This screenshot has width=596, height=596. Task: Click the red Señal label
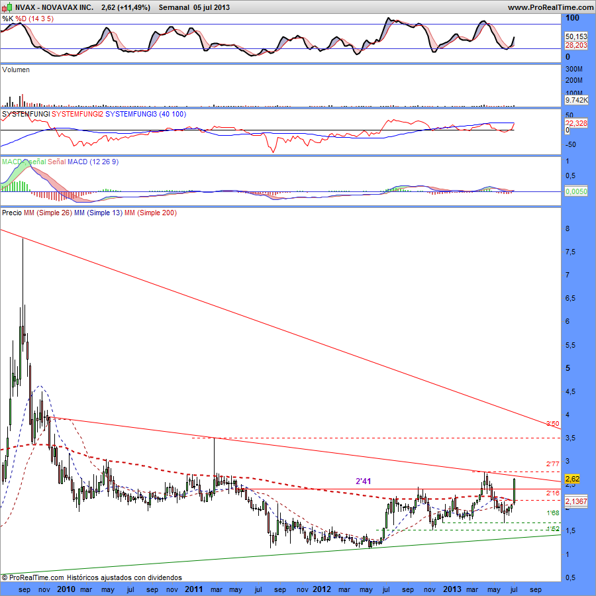(57, 162)
